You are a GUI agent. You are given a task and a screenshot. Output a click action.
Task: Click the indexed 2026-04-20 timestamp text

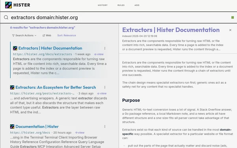tap(139, 36)
